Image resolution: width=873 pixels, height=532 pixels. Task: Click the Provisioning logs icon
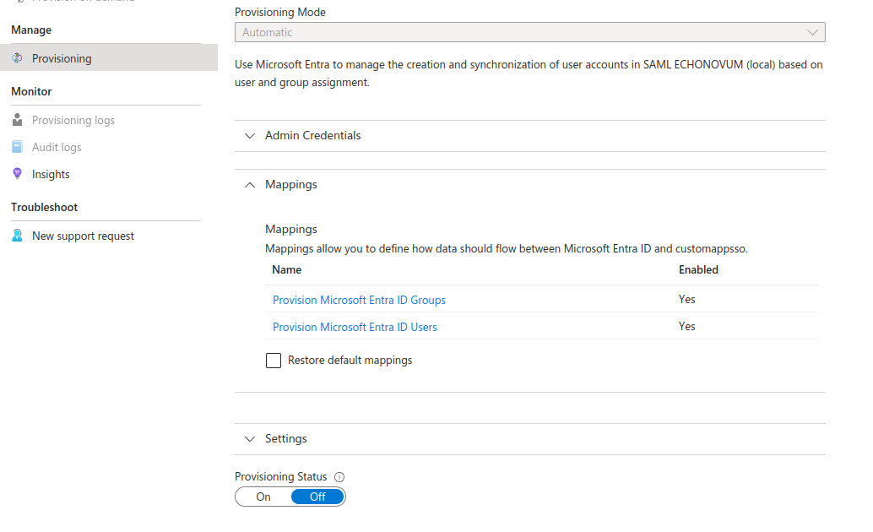coord(17,120)
